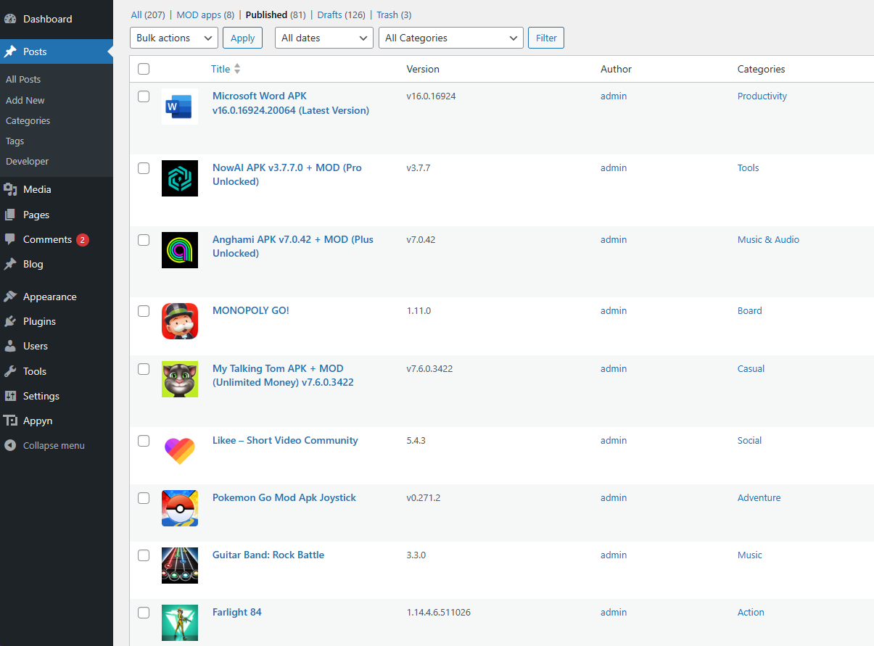
Task: Click the Users person icon
Action: tap(10, 346)
